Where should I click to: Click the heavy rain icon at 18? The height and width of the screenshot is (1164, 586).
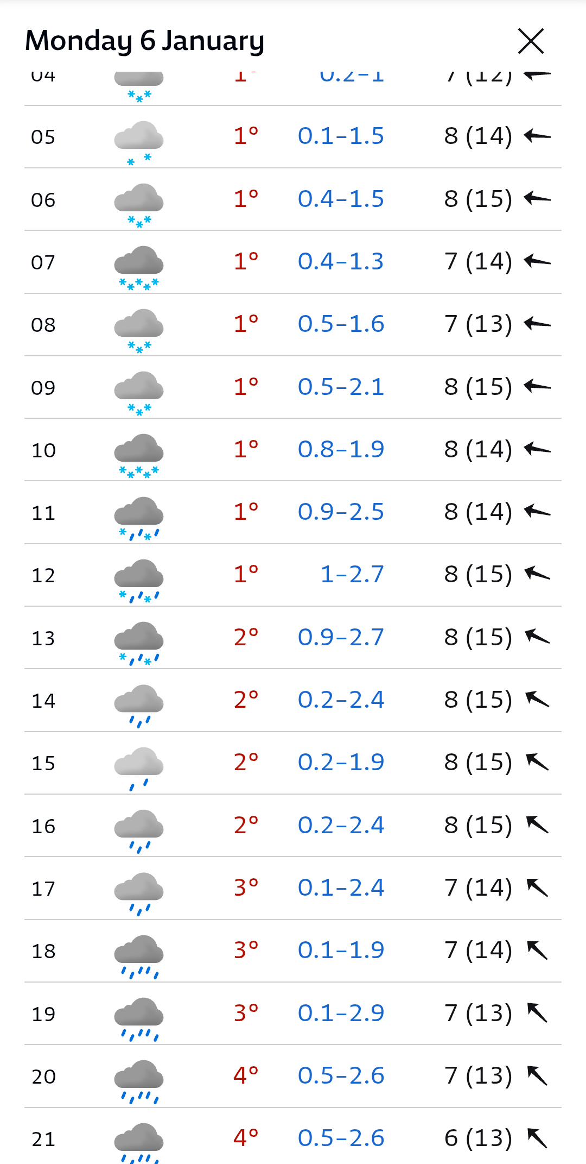point(139,956)
